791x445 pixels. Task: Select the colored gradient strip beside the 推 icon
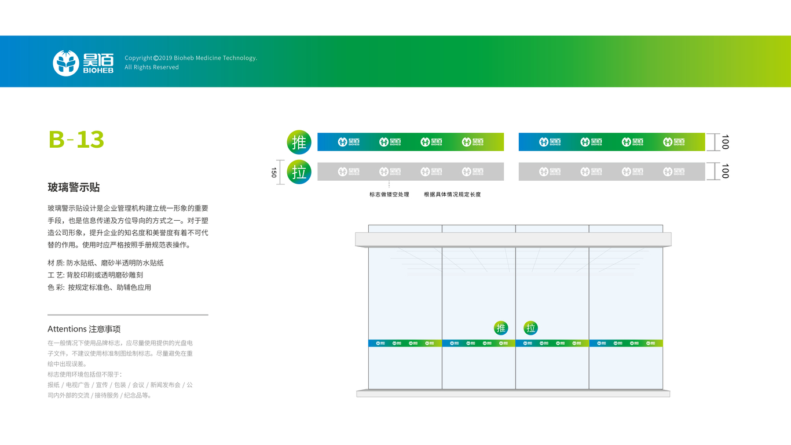click(x=411, y=142)
